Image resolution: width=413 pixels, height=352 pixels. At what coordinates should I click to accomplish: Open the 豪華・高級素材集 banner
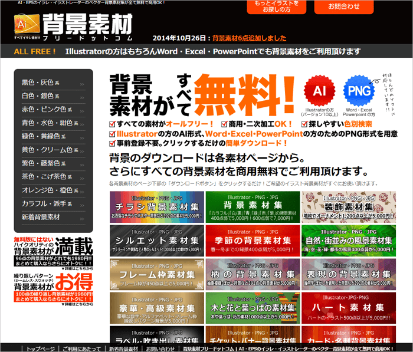157,308
